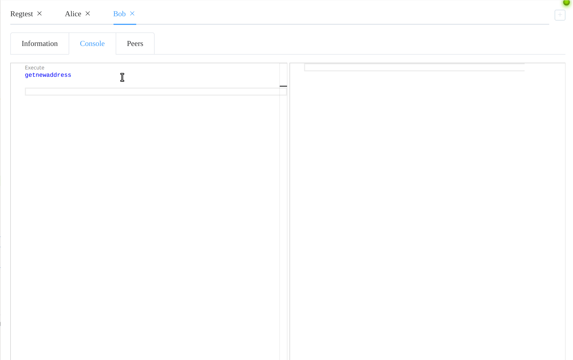Add a new tab with the plus icon
This screenshot has height=360, width=573.
(560, 15)
